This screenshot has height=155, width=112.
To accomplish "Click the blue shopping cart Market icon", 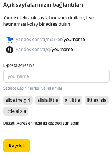I will click(10, 40).
